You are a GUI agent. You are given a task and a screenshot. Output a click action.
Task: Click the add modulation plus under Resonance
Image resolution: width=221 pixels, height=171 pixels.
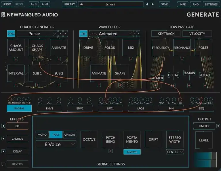coord(182,59)
